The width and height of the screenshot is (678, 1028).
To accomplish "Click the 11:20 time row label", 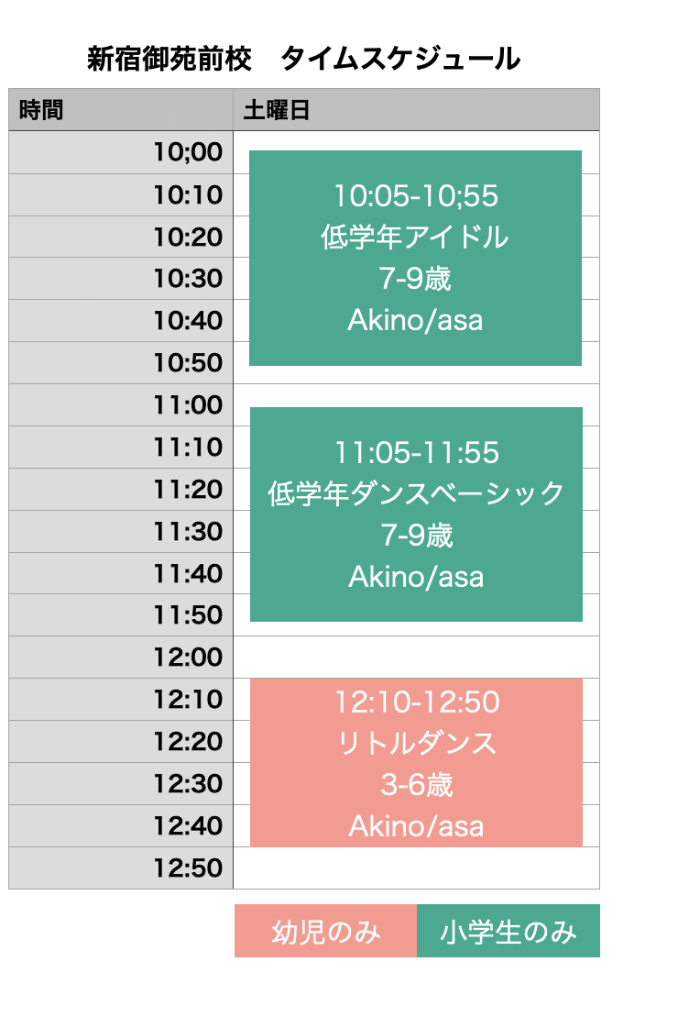I will pos(121,490).
